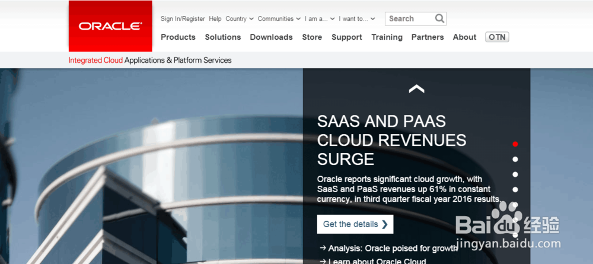Screen dimensions: 593x264
Task: Expand the 'I want to...' dropdown
Action: (356, 18)
